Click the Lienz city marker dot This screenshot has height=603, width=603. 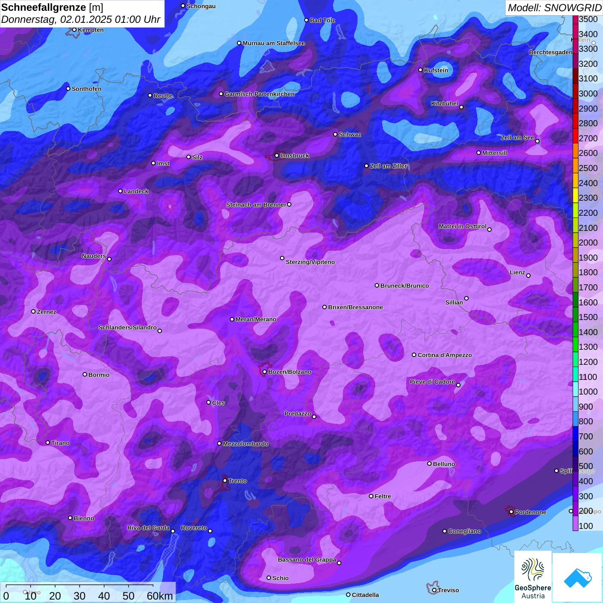coord(528,276)
